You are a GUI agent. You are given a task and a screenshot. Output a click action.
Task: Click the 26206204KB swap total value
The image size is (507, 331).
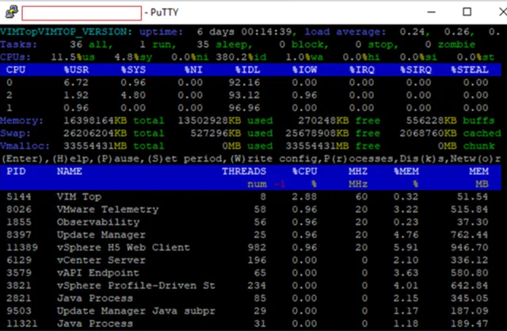(x=95, y=133)
